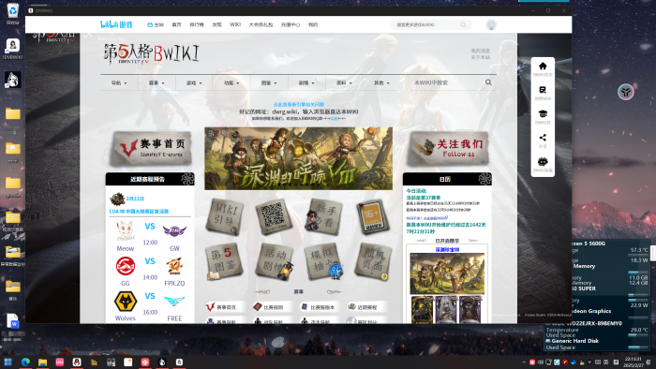Viewport: 656px width, 369px height.
Task: Open 充值中心 in the top bar
Action: 291,24
